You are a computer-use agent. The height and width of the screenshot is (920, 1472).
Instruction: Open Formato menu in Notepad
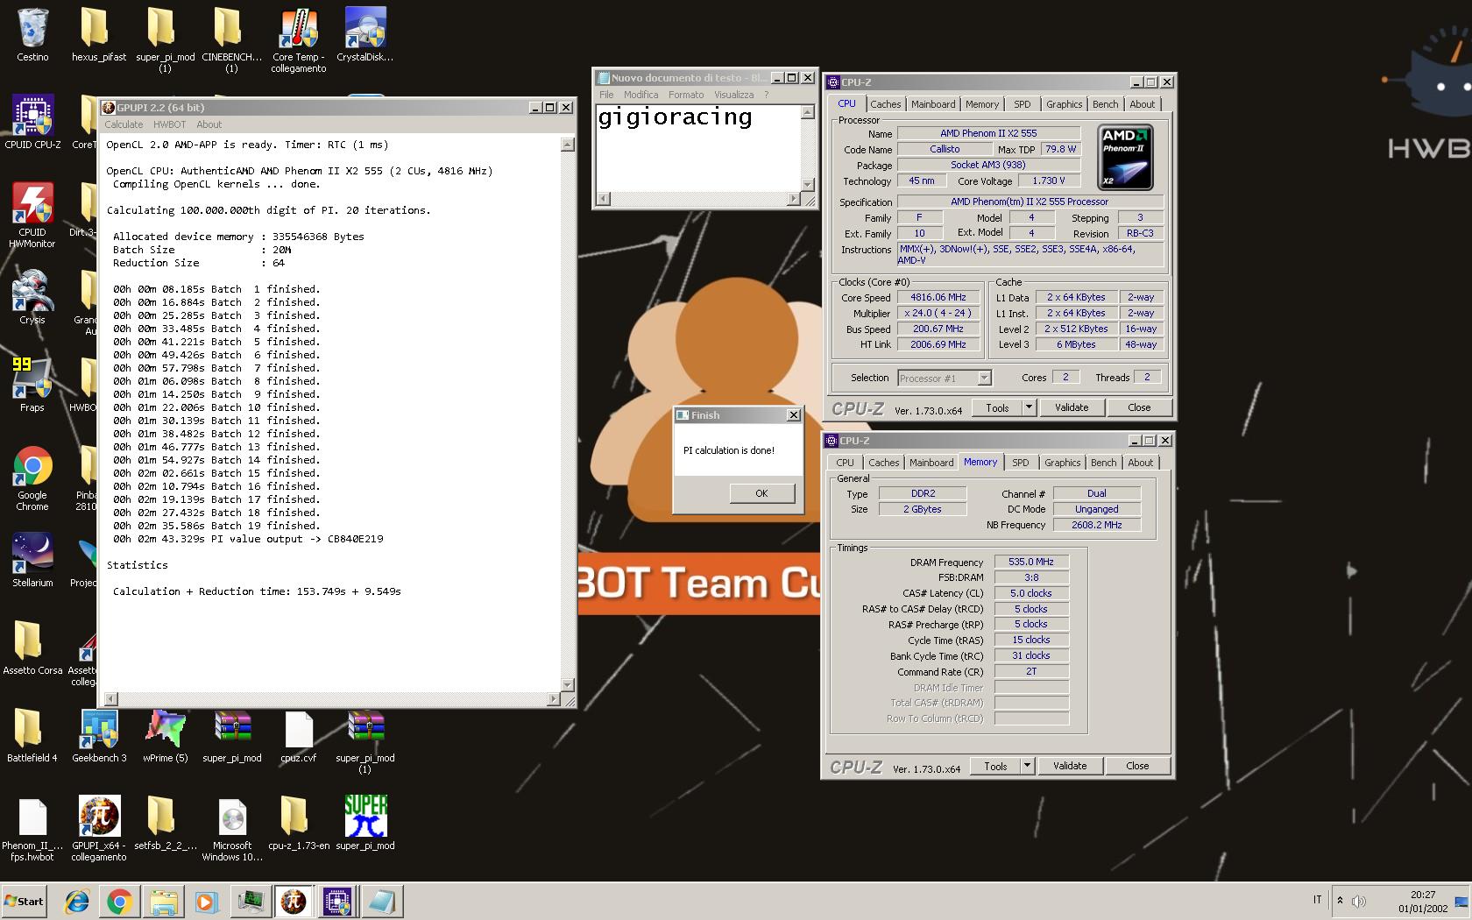coord(686,95)
